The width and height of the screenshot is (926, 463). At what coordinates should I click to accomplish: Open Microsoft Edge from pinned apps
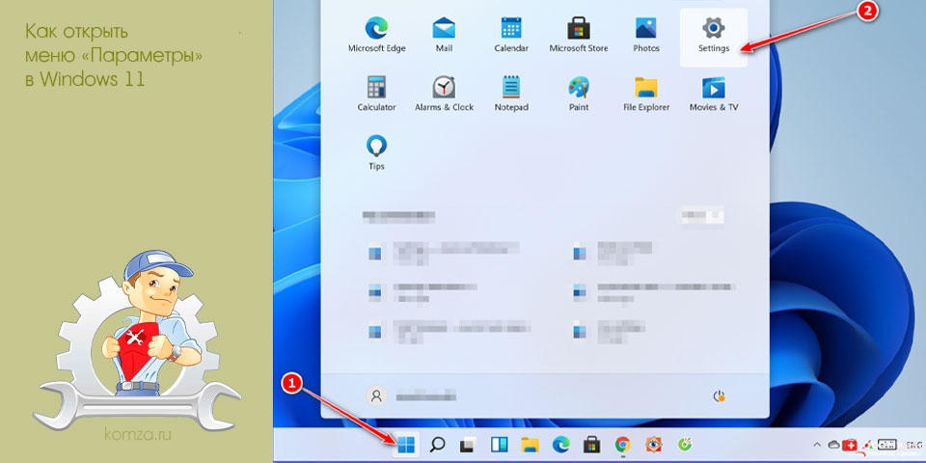pyautogui.click(x=377, y=36)
